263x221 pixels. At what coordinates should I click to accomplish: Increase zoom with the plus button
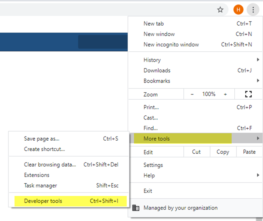pyautogui.click(x=225, y=94)
